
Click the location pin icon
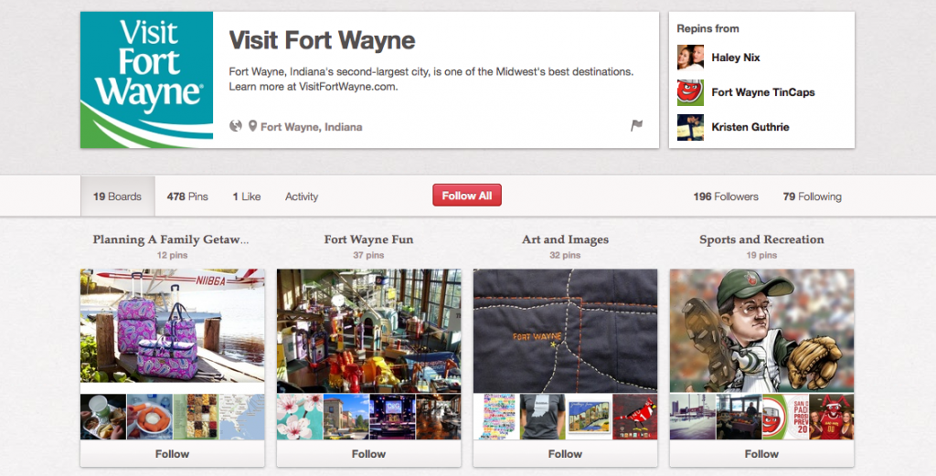click(252, 126)
